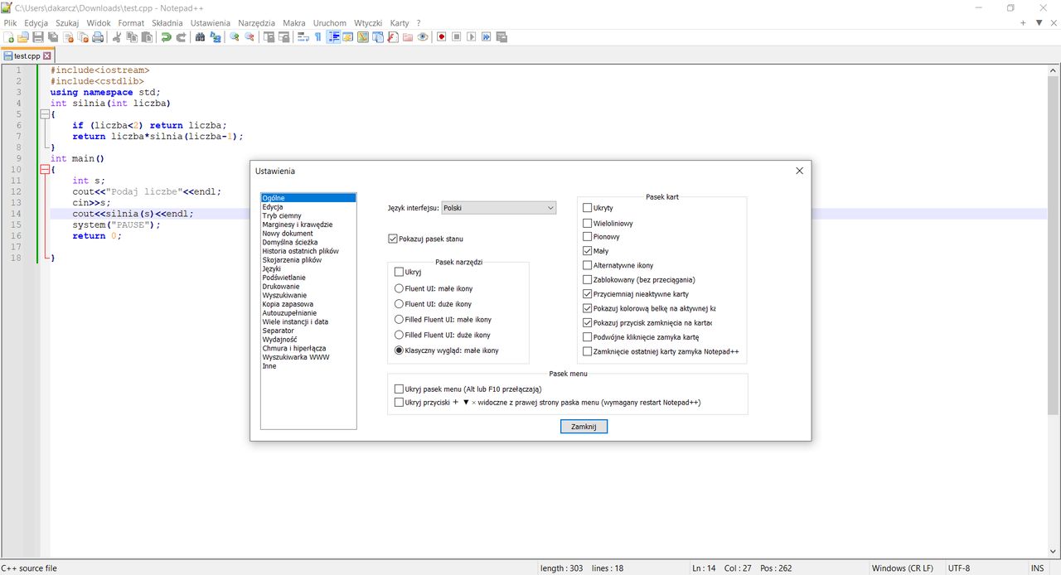Select Filled Fluent UI: duże ikony
Viewport: 1061px width, 575px height.
tap(400, 335)
